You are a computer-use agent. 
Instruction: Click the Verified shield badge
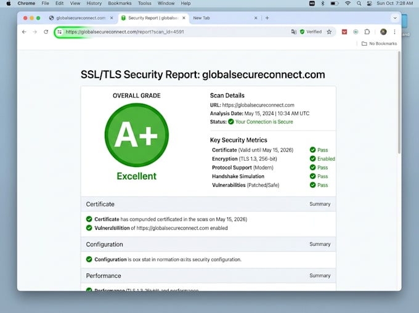point(311,32)
